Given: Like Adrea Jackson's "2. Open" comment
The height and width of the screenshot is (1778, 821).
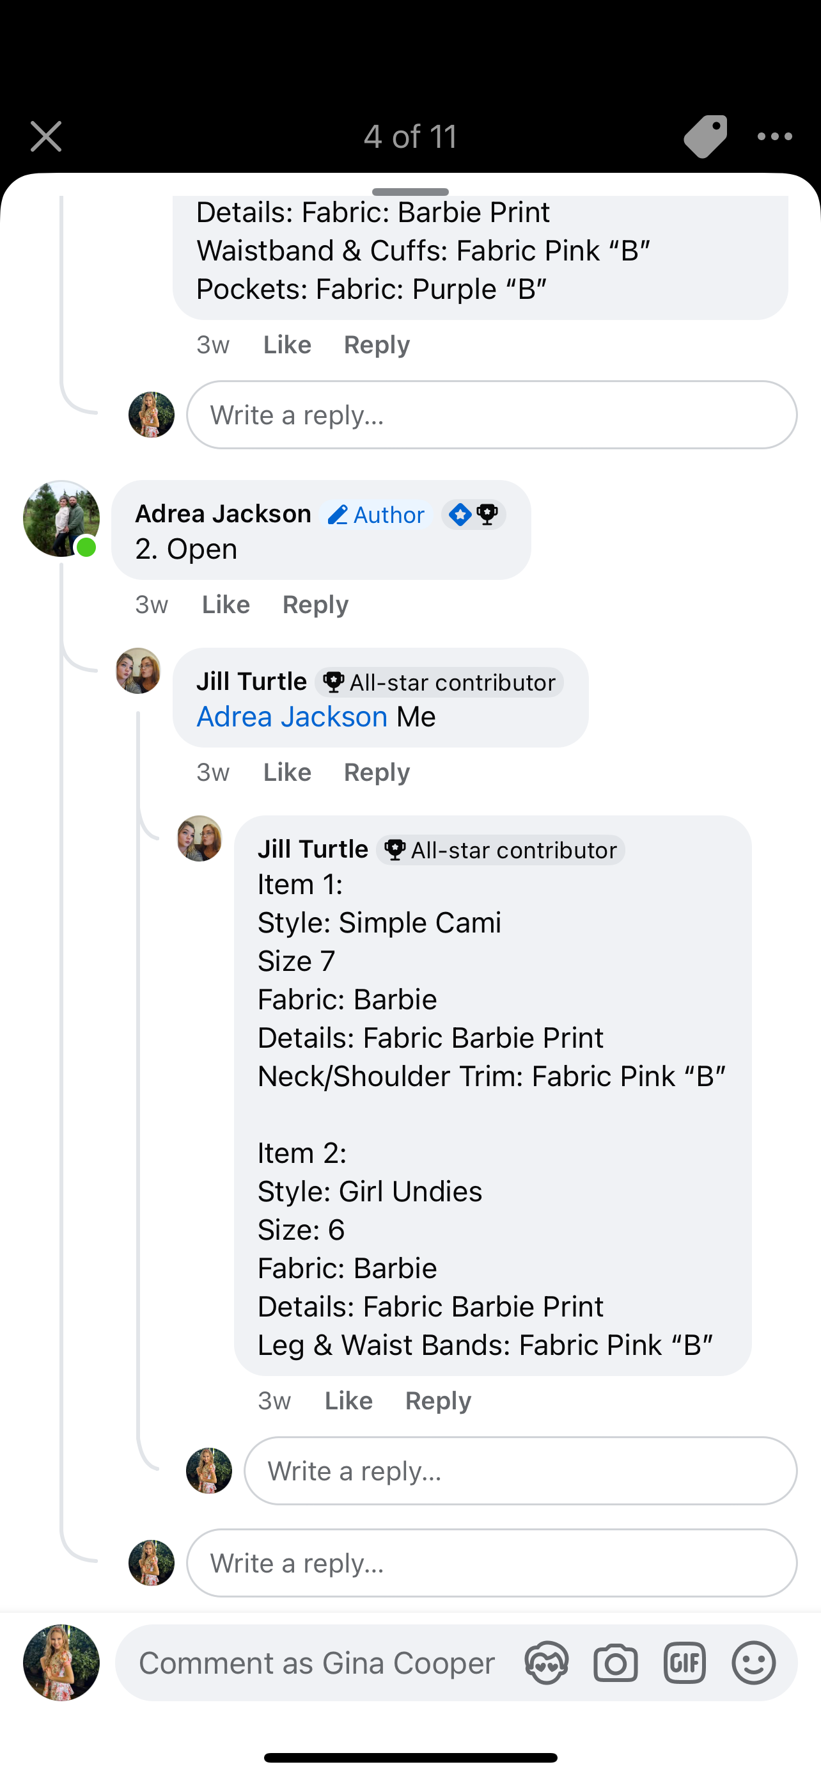Looking at the screenshot, I should (x=226, y=605).
